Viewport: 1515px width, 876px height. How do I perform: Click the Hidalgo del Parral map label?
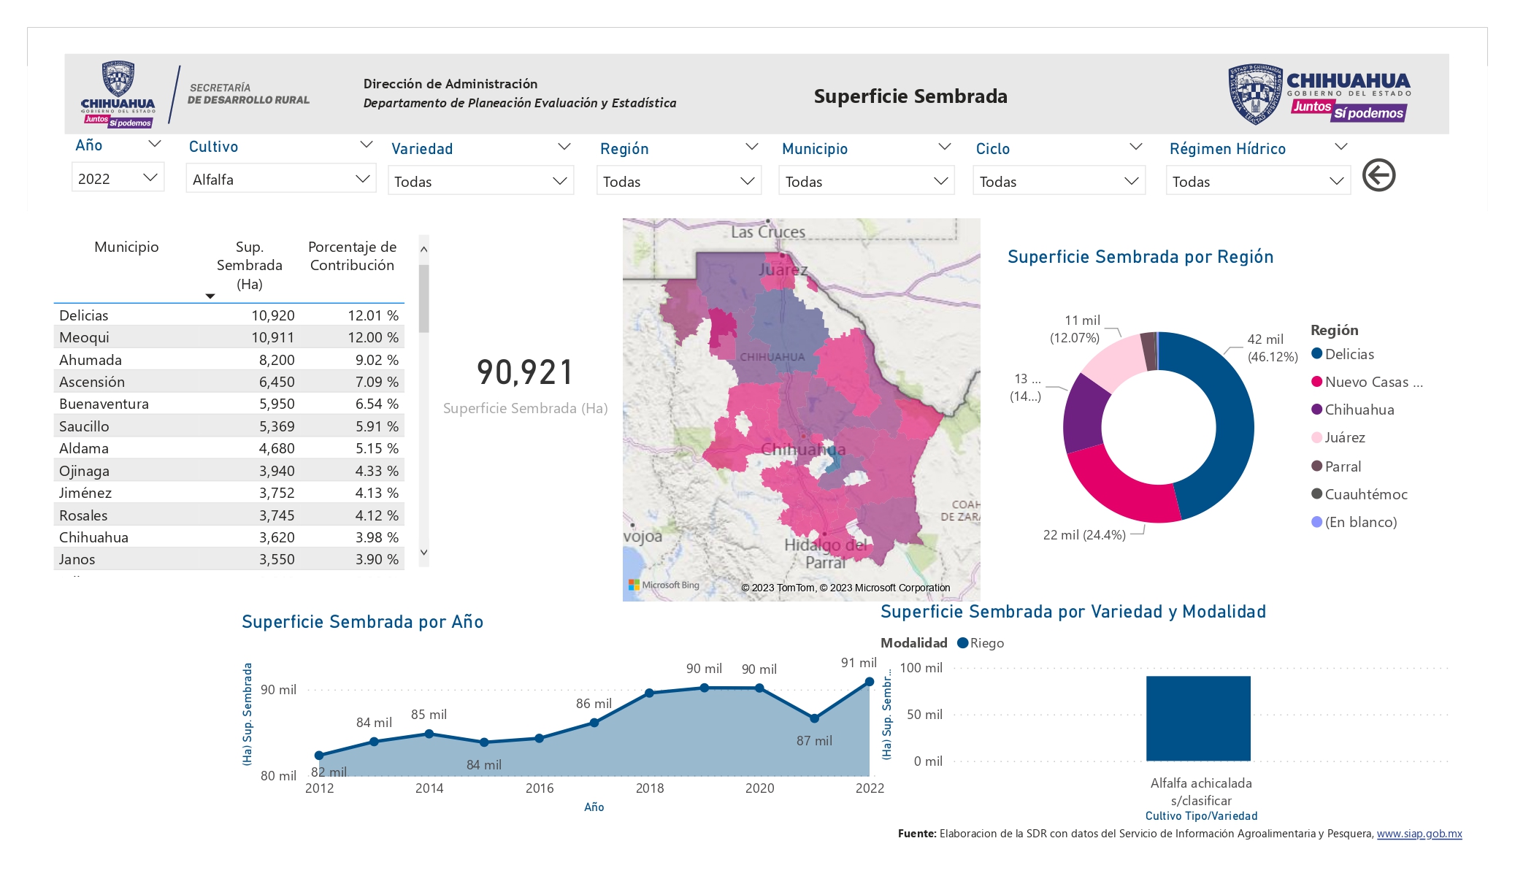[826, 553]
